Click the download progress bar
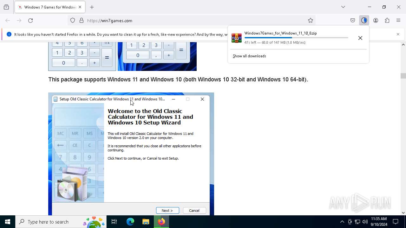The image size is (406, 228). click(x=296, y=38)
